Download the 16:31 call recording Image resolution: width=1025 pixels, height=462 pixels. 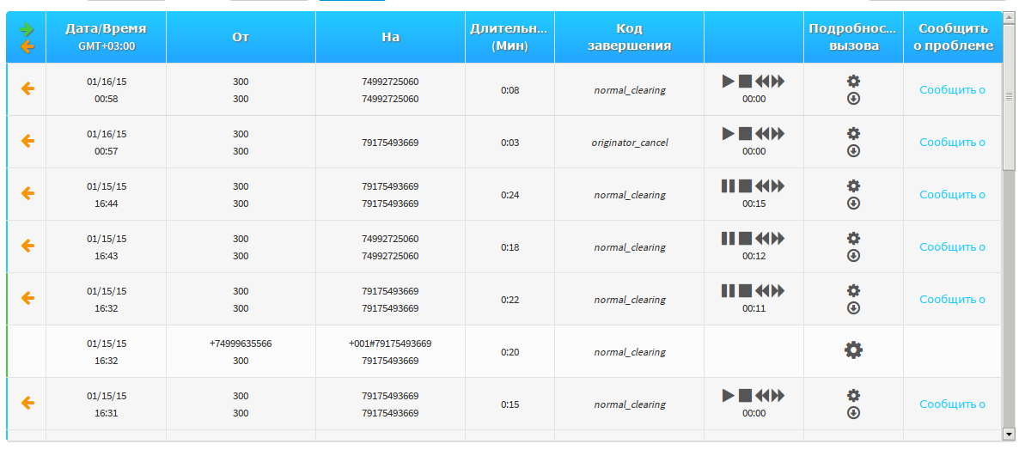(853, 413)
